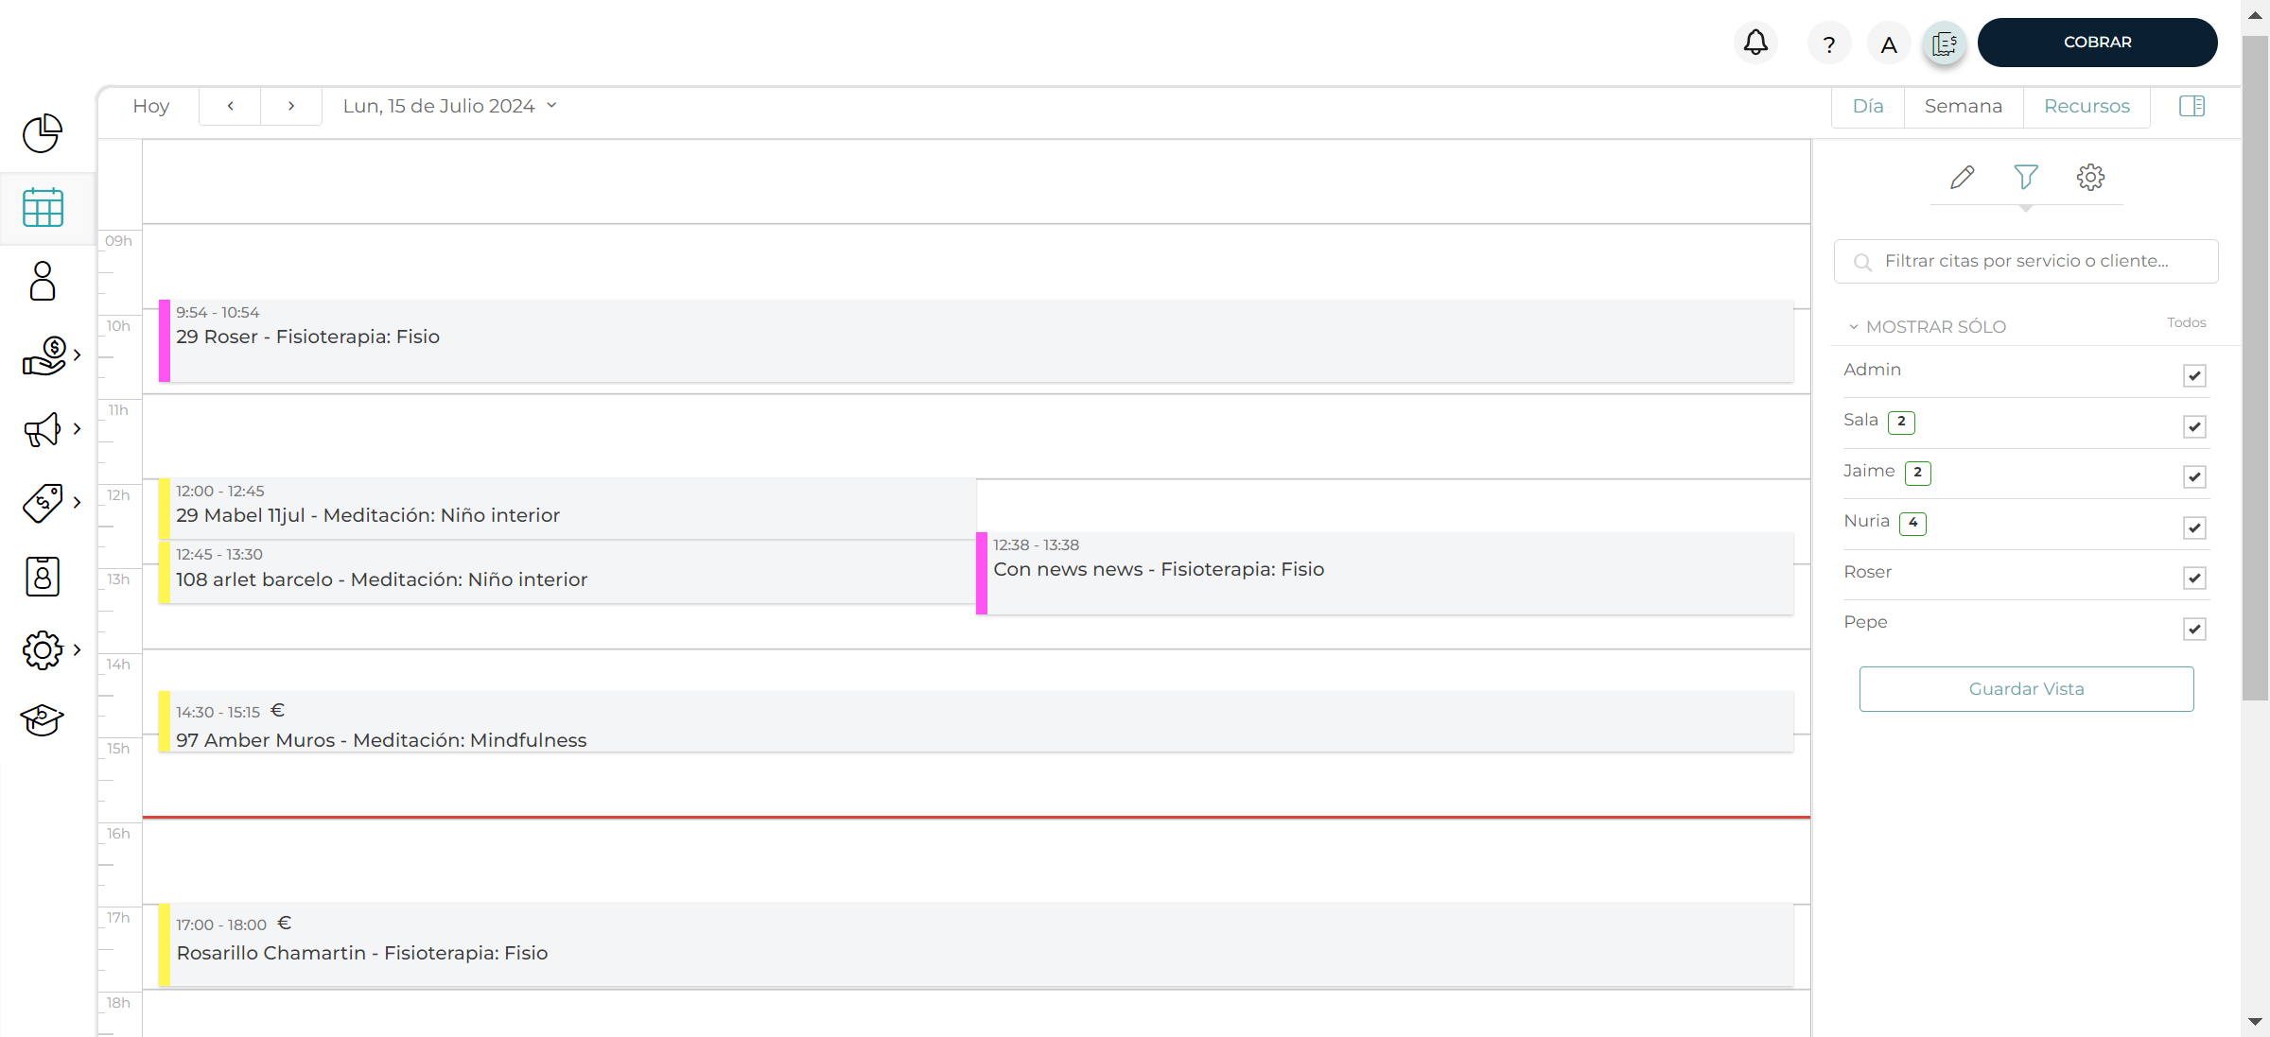Click the Sala count badge 2
2270x1037 pixels.
tap(1901, 422)
